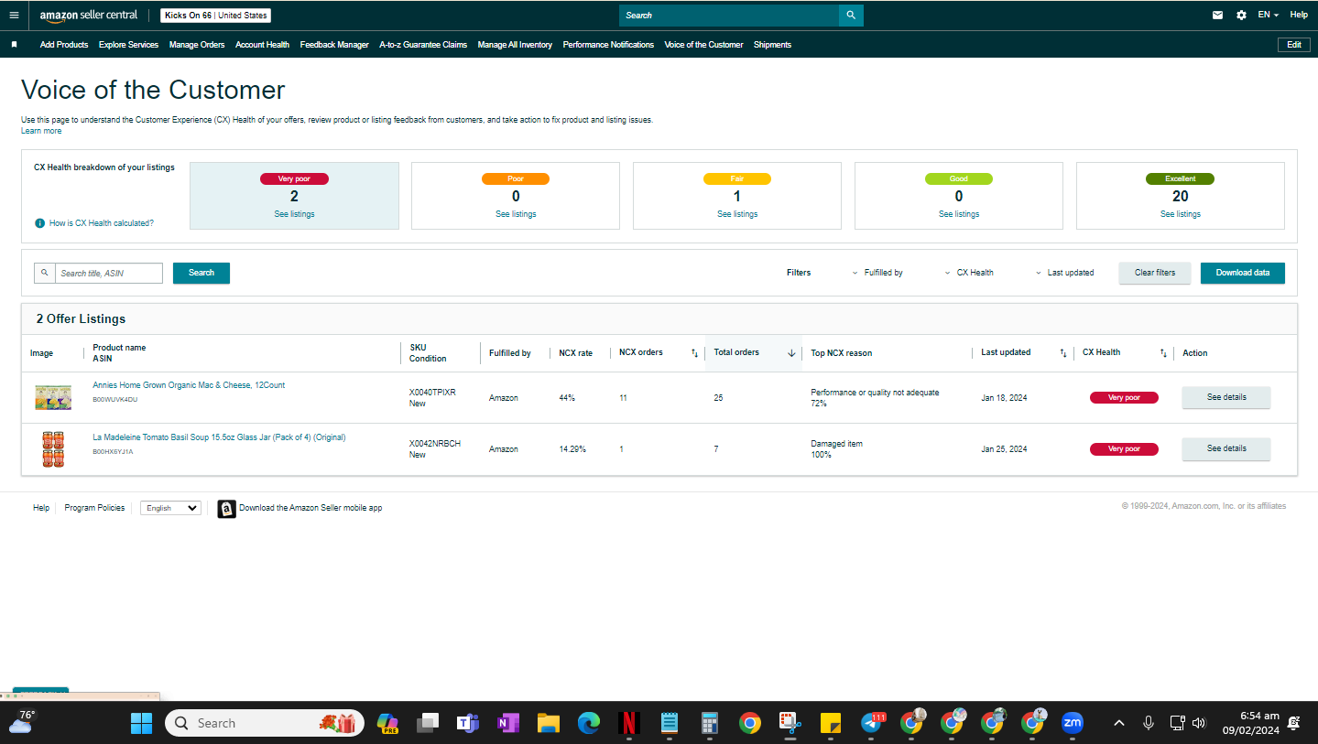Open the Calculator app on the taskbar
1318x744 pixels.
coord(710,723)
